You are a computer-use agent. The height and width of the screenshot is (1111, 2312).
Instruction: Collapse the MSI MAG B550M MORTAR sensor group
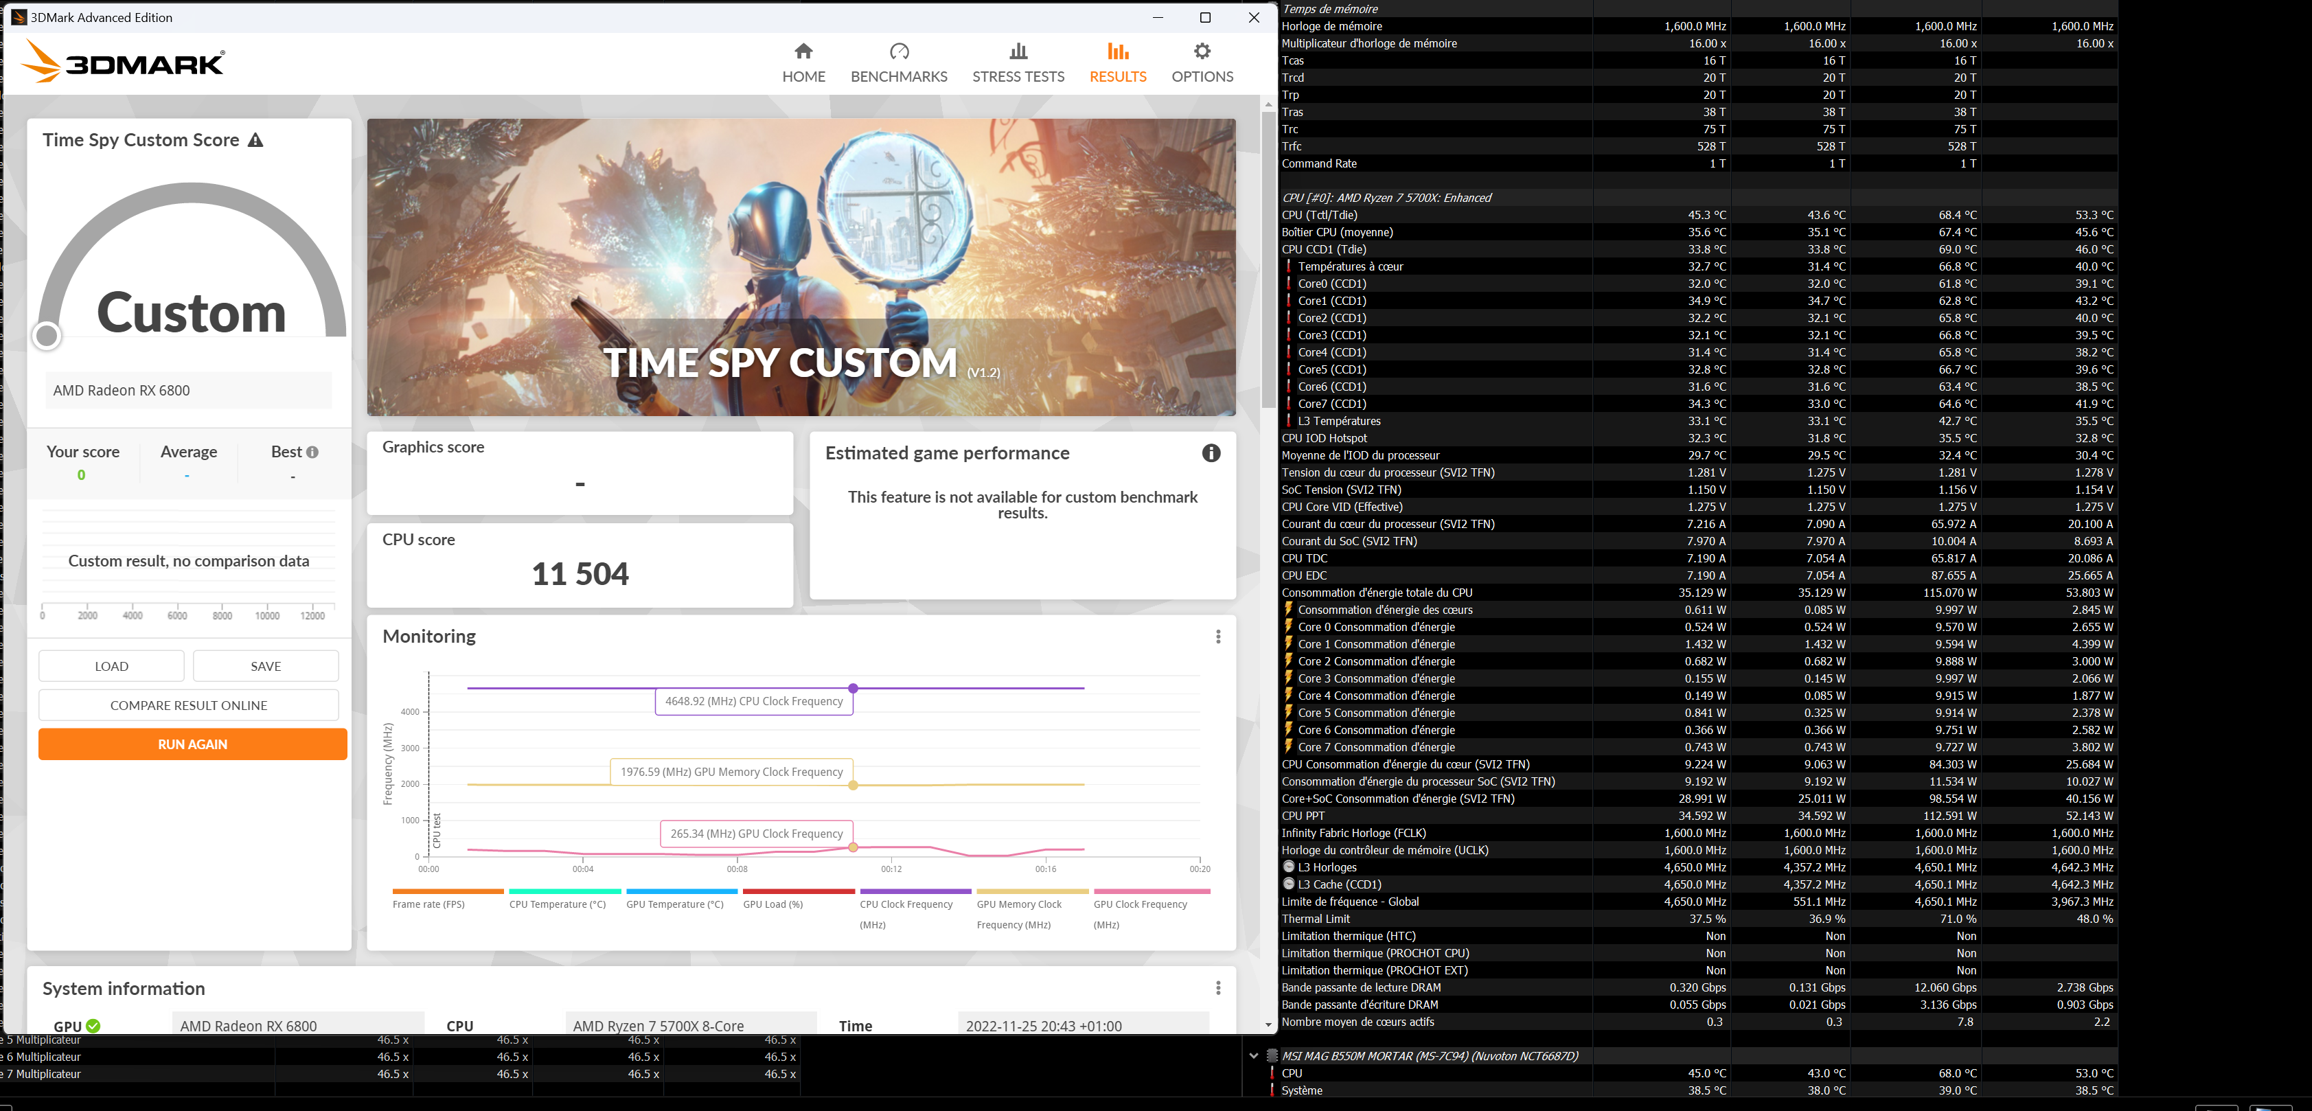[x=1254, y=1055]
